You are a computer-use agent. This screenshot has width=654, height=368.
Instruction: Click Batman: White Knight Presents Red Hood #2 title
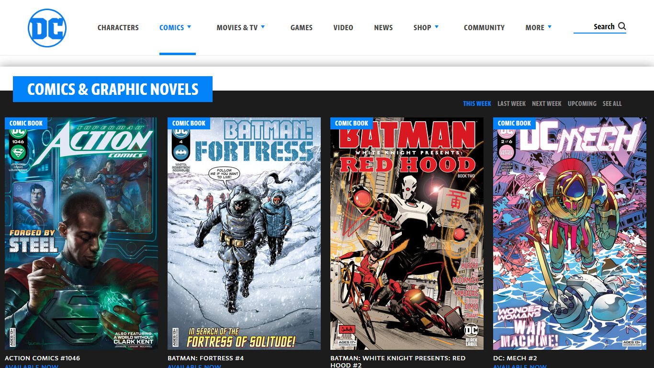398,362
